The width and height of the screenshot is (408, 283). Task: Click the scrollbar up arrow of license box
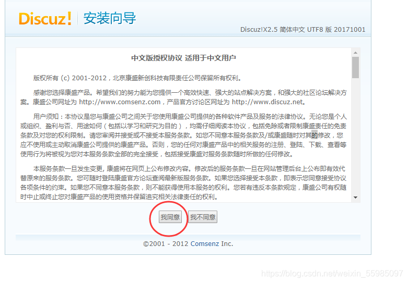355,53
